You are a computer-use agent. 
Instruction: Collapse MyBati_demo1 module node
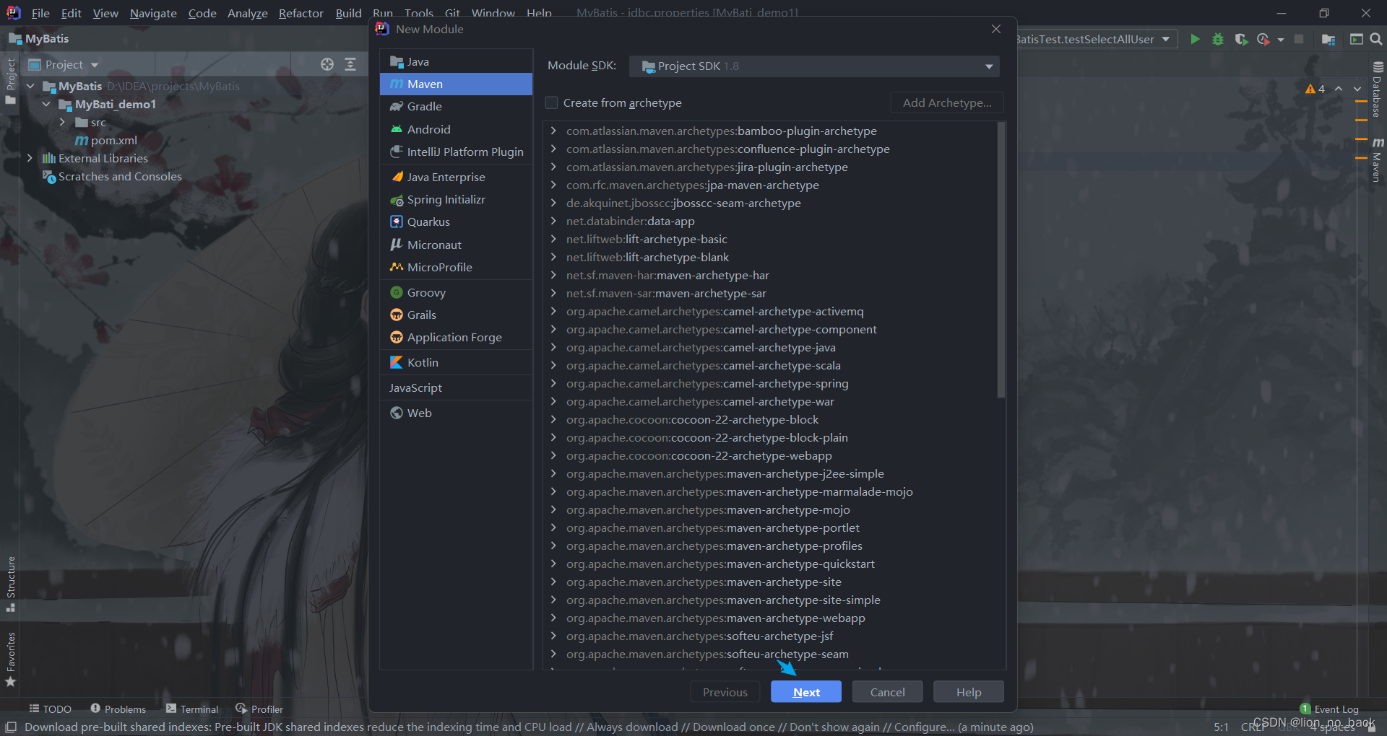(46, 104)
